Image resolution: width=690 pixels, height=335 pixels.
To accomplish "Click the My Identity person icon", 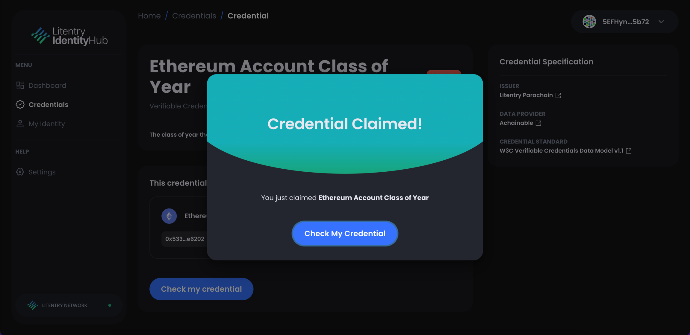I will tap(20, 124).
